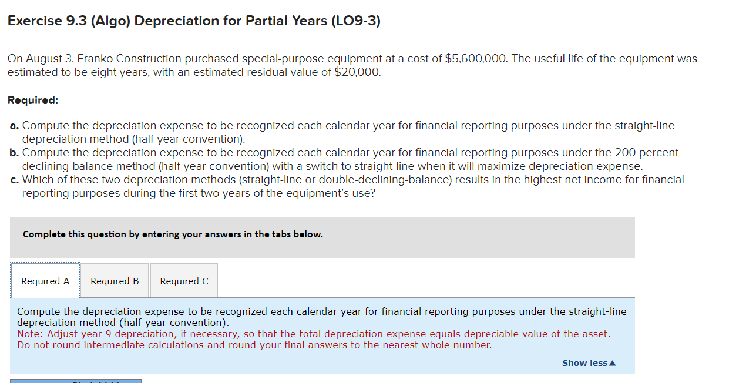Click the upward triangle beside Show less

[x=613, y=362]
